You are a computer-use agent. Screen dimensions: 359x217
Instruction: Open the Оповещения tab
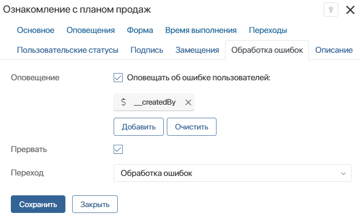[91, 30]
